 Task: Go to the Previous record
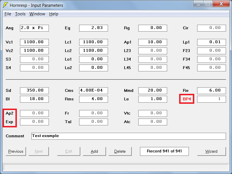tap(16, 151)
